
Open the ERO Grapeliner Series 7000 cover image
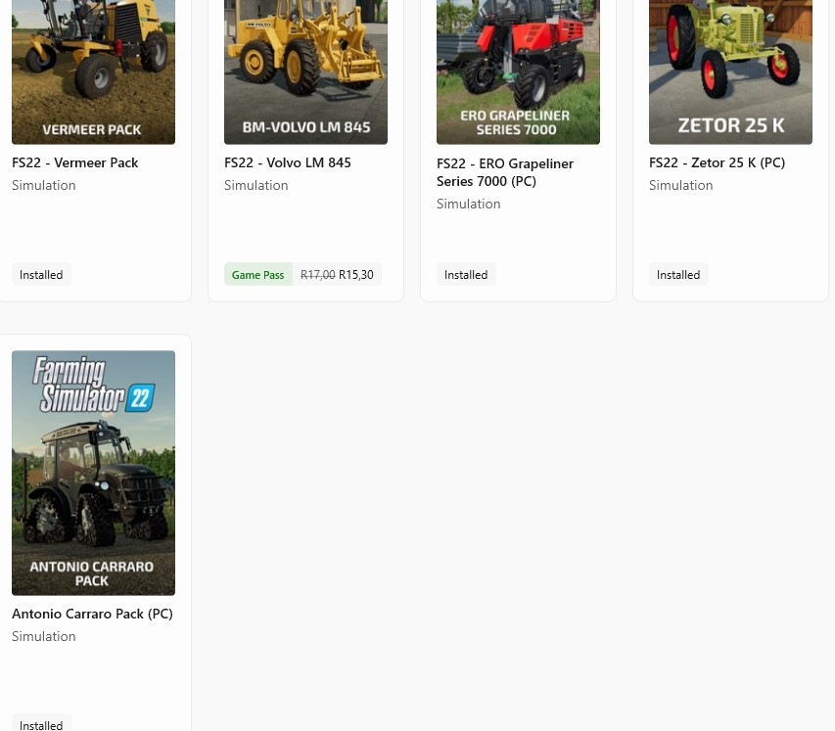518,71
